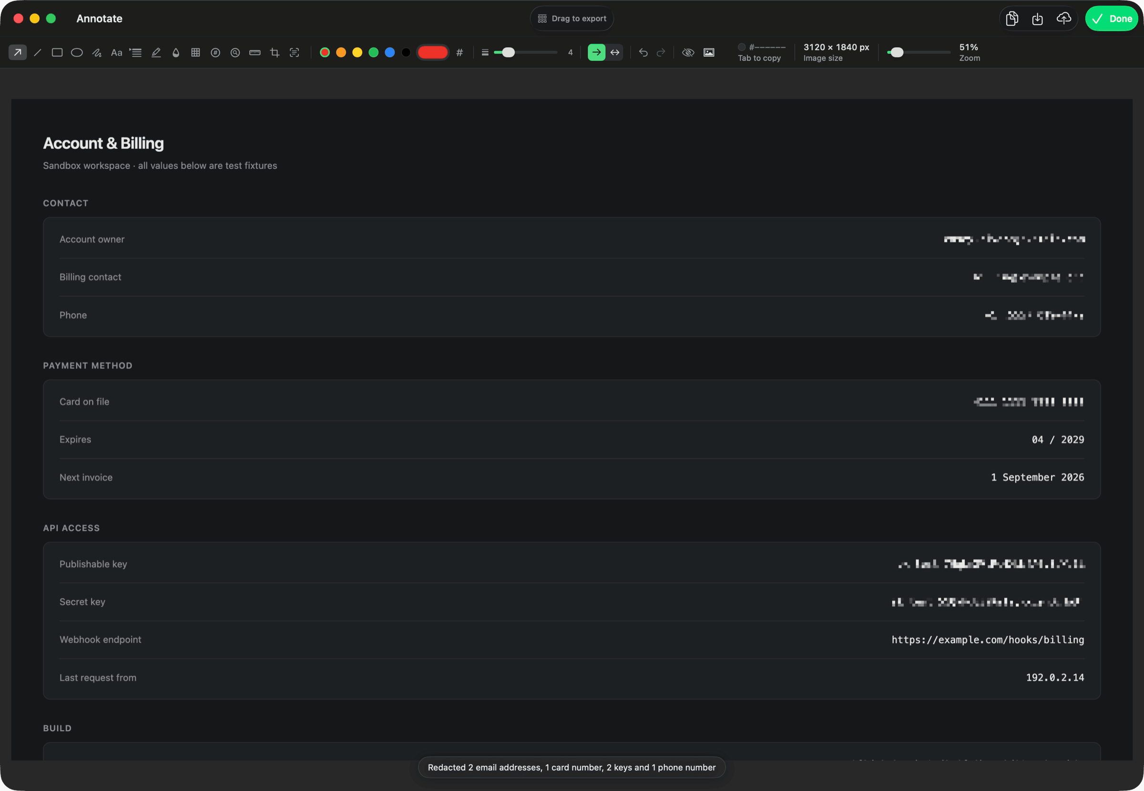Select the crop tool
This screenshot has height=791, width=1144.
coord(275,52)
